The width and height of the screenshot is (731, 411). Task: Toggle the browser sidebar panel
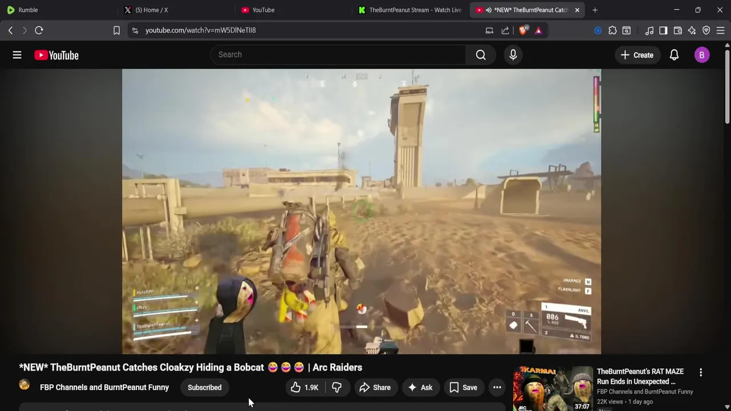[x=663, y=30]
